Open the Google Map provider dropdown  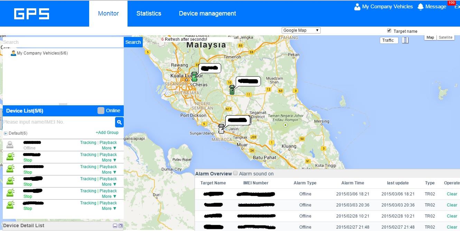coord(301,30)
